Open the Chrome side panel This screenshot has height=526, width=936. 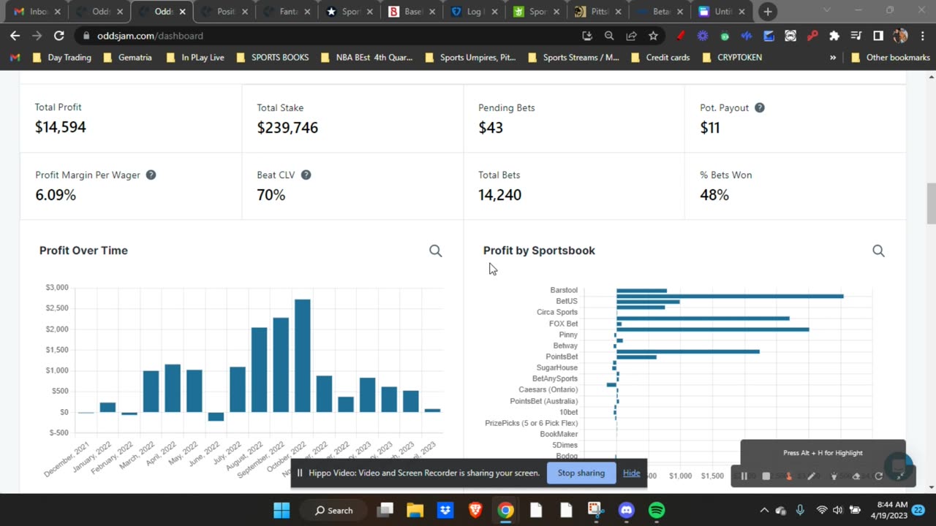click(x=878, y=35)
